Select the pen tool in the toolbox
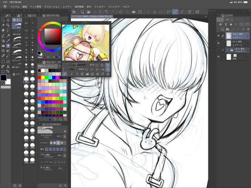This screenshot has width=251, height=188. pos(8,35)
